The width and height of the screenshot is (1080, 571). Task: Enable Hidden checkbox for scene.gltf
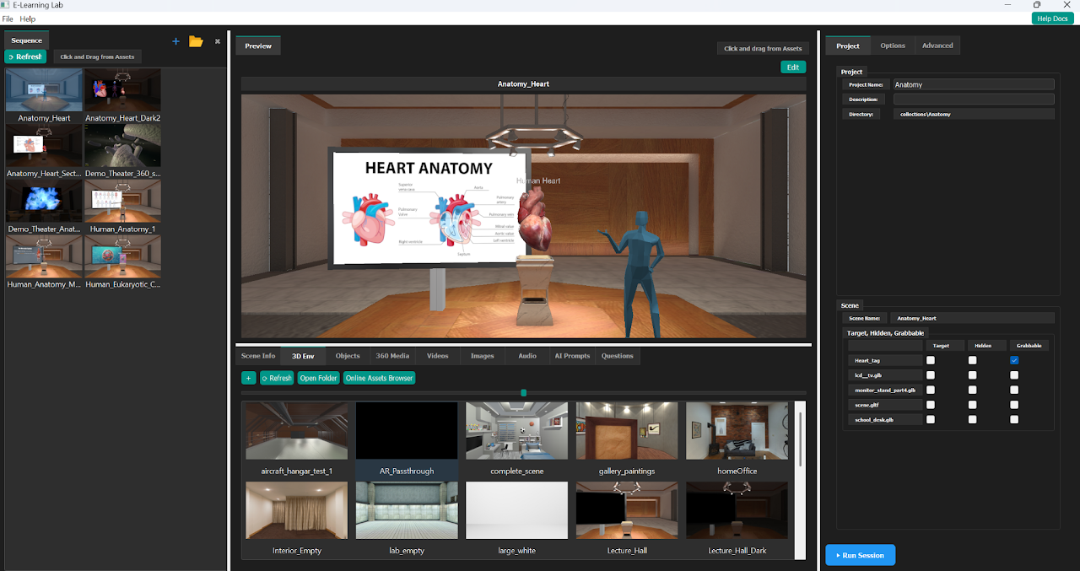click(972, 405)
